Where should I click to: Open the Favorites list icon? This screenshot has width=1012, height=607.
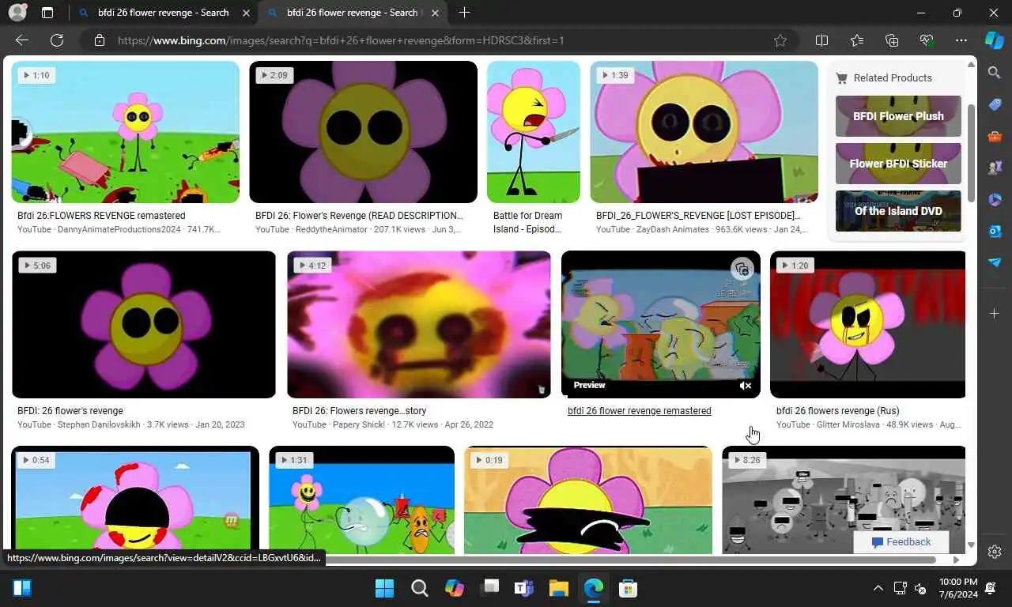(857, 40)
